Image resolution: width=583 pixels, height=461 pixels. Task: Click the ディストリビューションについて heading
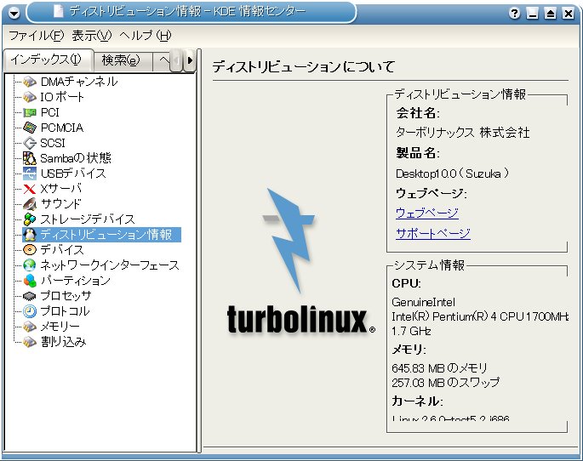tap(303, 67)
